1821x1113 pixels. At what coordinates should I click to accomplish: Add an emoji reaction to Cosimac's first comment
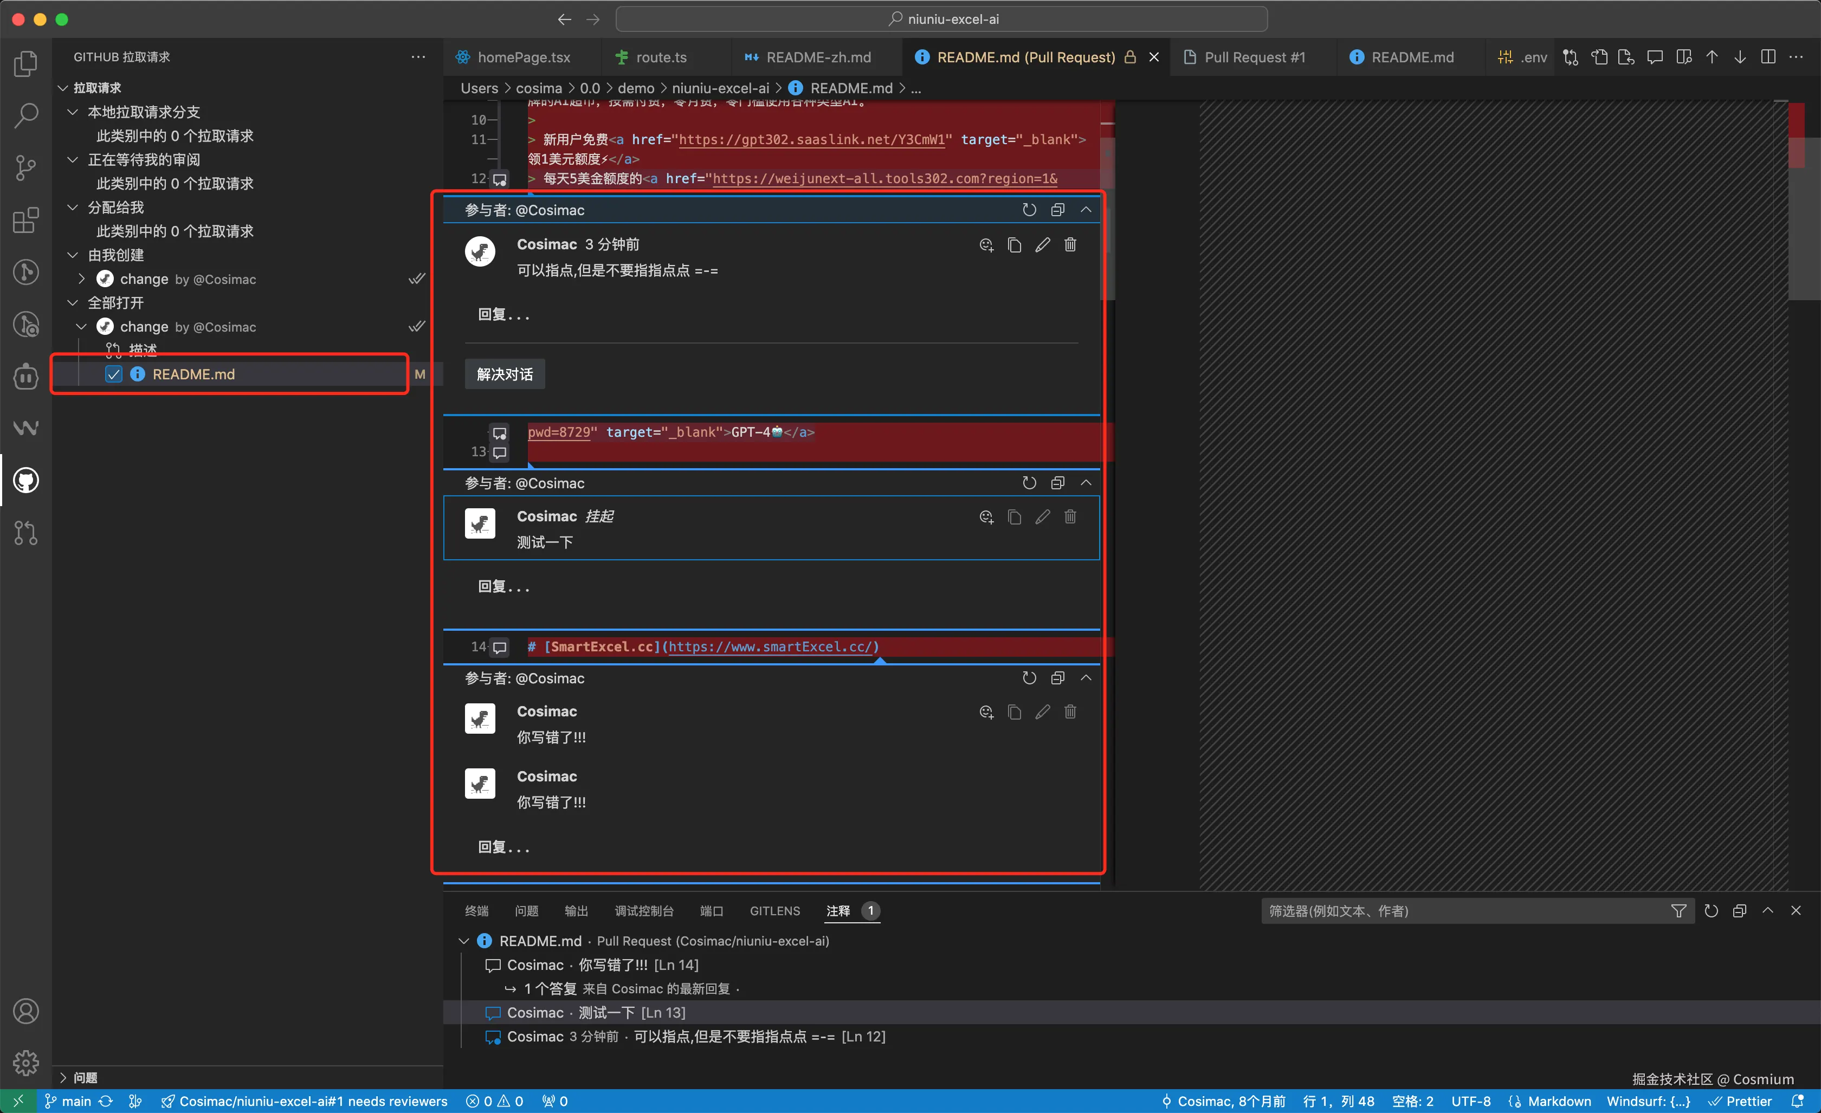(986, 244)
